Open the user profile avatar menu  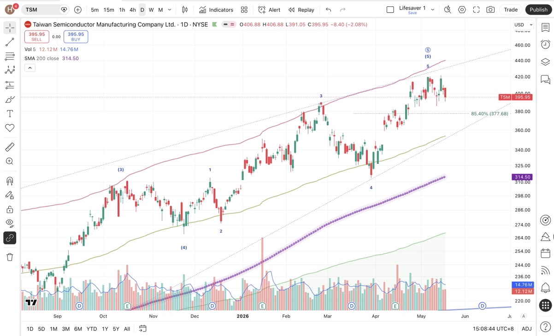pos(10,9)
